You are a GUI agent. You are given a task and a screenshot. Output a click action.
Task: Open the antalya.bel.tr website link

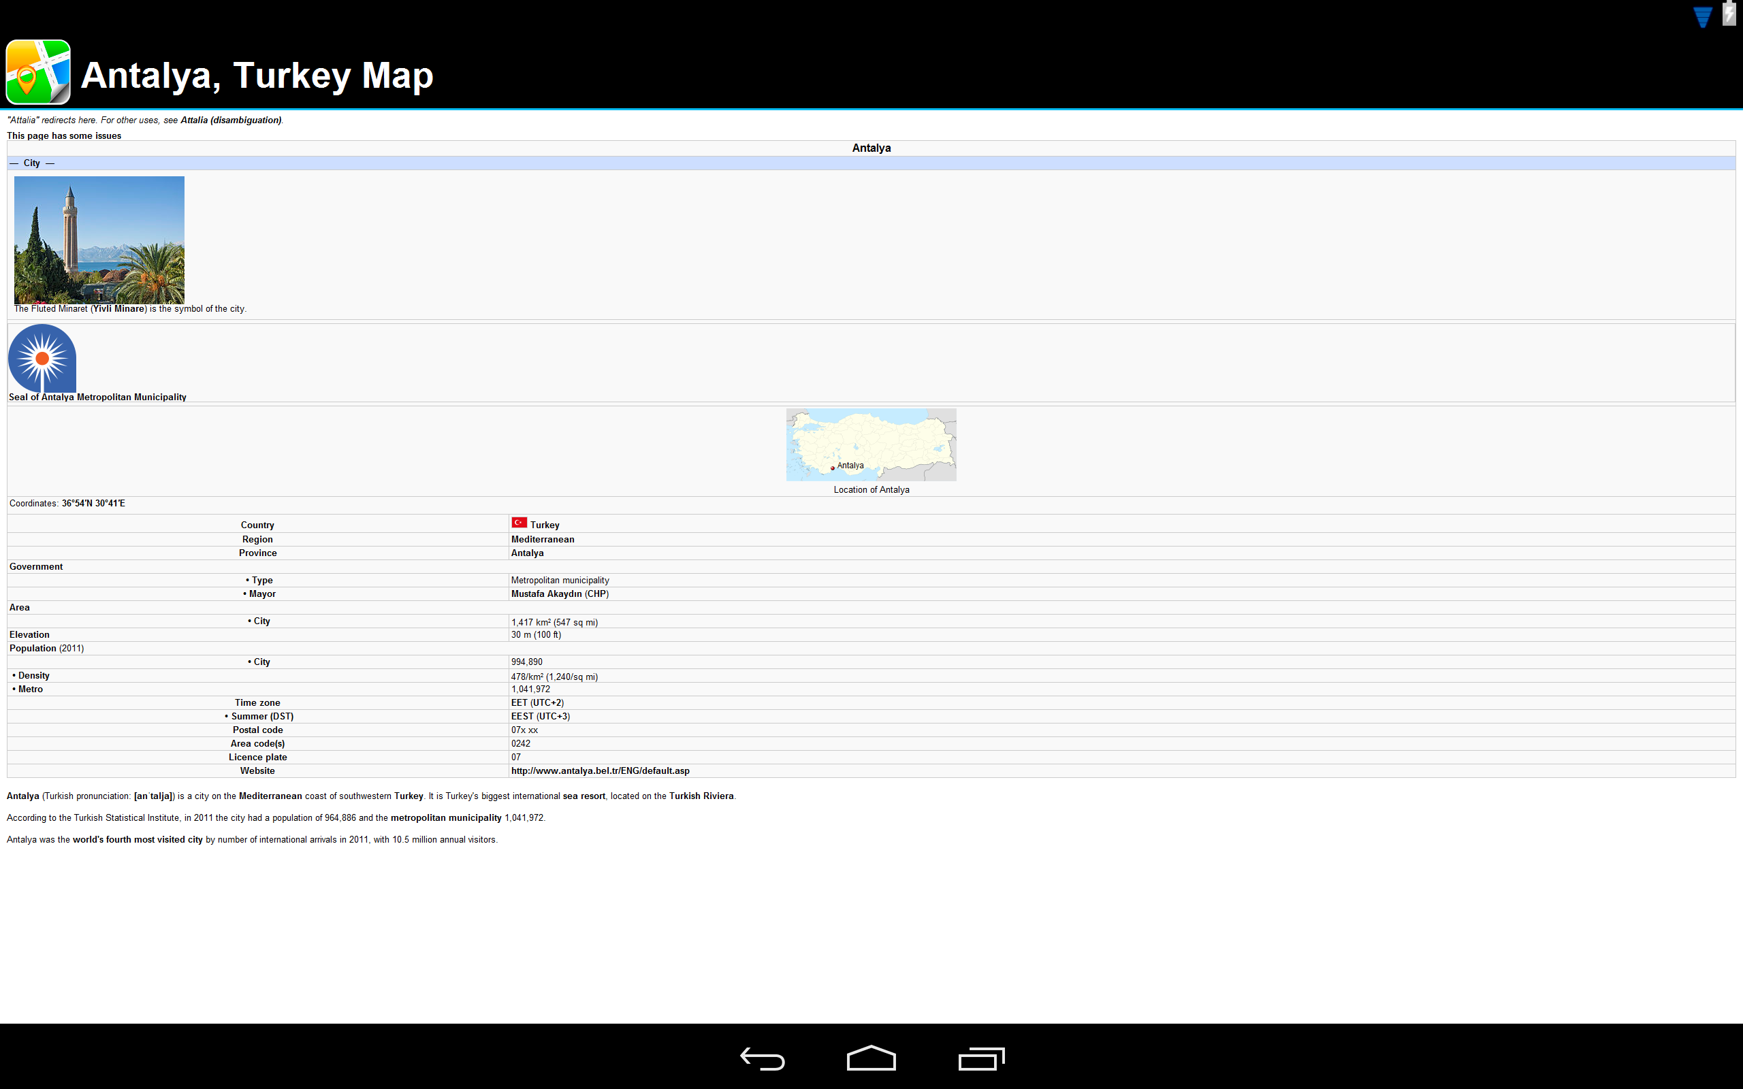pyautogui.click(x=600, y=770)
